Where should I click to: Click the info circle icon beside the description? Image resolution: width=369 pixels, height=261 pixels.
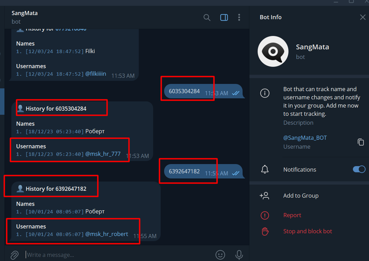265,93
